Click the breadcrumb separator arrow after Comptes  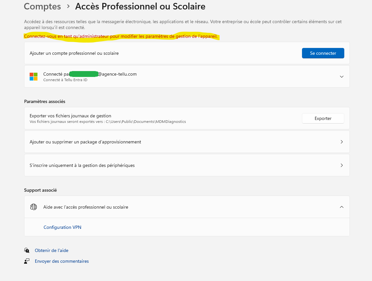click(x=68, y=7)
